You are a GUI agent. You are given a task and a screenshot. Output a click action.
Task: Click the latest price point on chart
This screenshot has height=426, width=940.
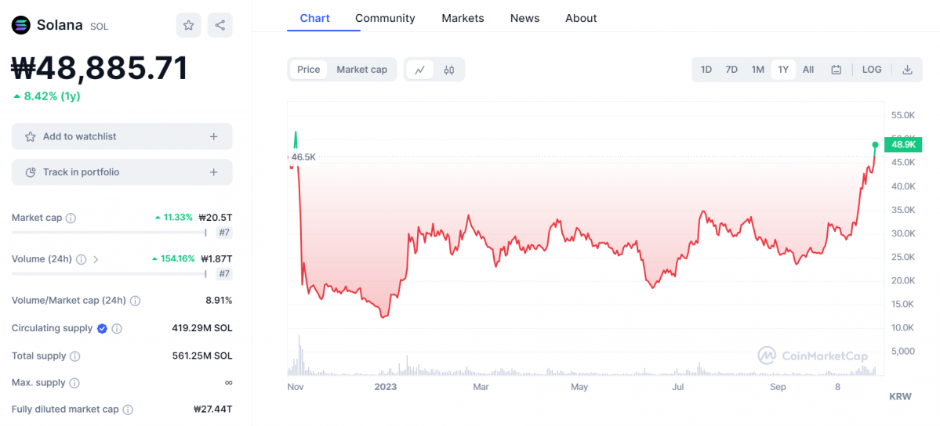[875, 144]
